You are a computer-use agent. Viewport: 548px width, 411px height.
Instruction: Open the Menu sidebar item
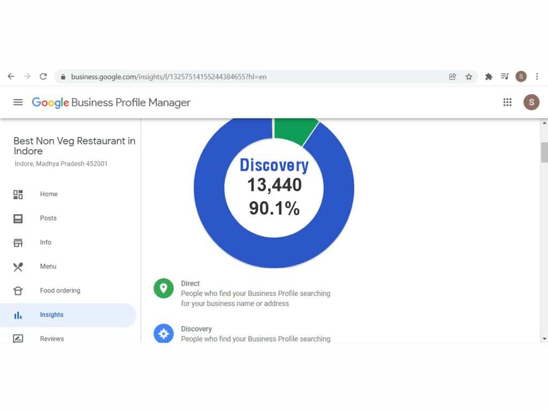[48, 267]
